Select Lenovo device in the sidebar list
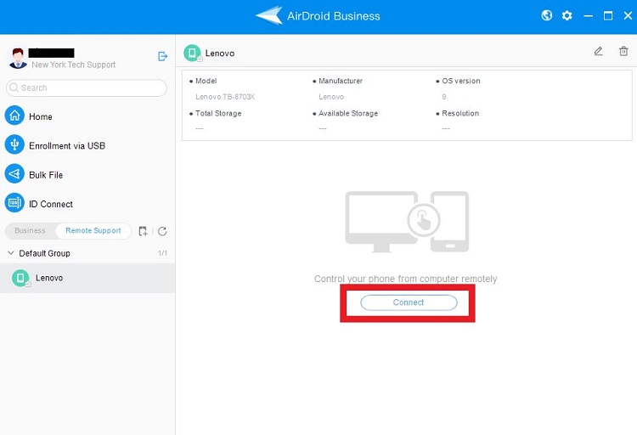This screenshot has height=435, width=637. (x=49, y=278)
